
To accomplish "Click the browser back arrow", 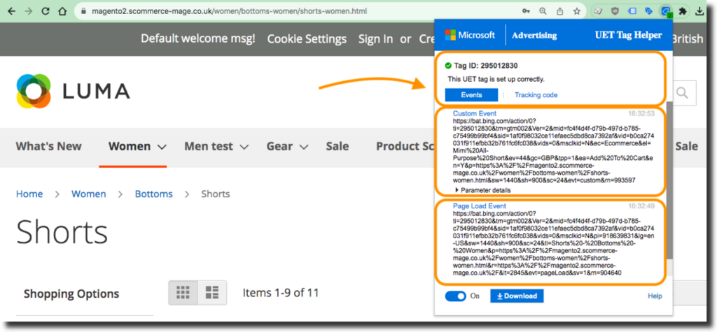I will 10,12.
